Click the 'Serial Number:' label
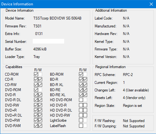Viewport: 156px width, 134px height. [16, 42]
